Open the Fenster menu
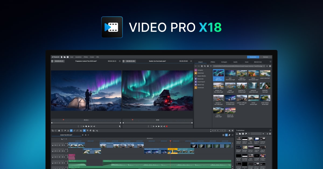 (92, 57)
